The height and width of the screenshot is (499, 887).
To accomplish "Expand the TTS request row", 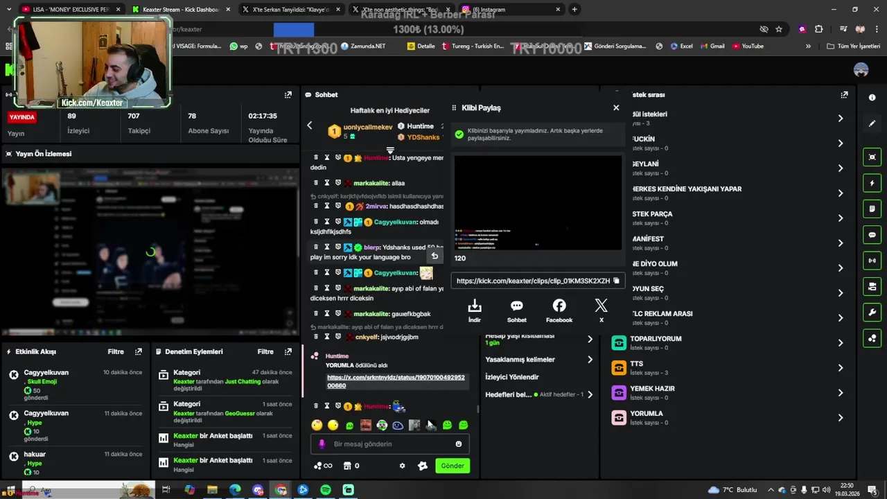I will tap(840, 368).
